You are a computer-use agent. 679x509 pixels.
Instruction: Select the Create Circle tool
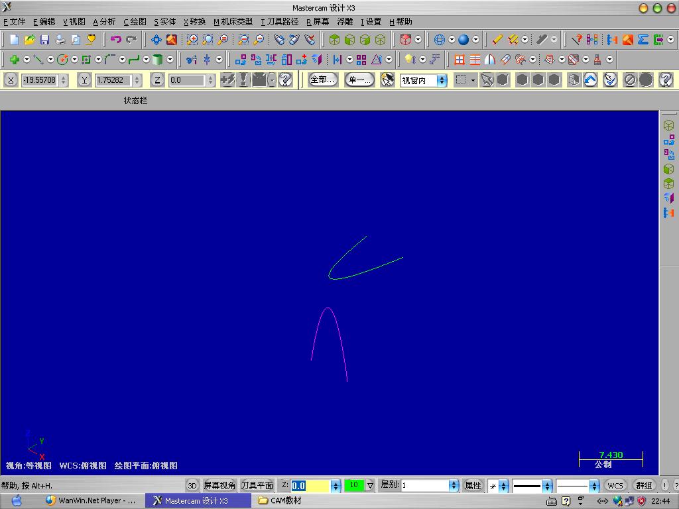[x=62, y=59]
